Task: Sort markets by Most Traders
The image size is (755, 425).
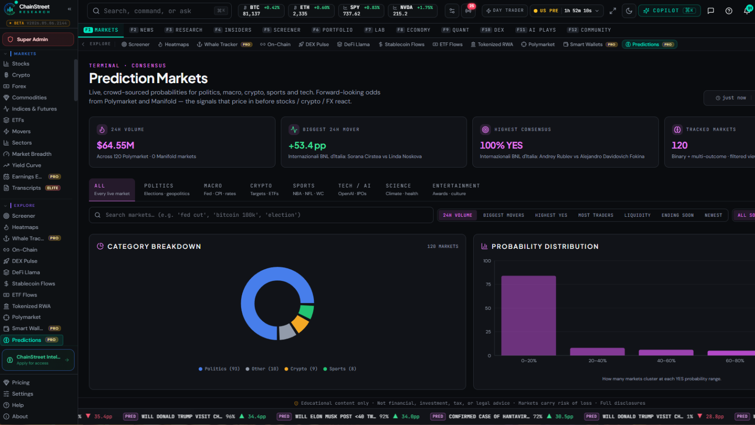Action: [596, 215]
